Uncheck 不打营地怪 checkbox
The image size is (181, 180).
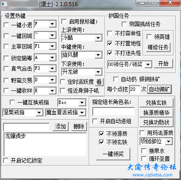tap(110, 43)
